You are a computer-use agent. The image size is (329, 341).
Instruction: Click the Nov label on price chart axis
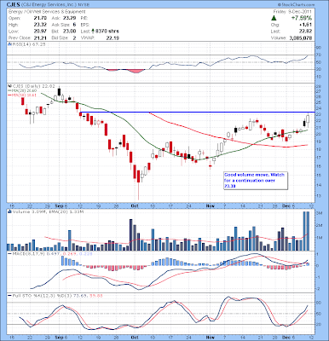pos(211,205)
